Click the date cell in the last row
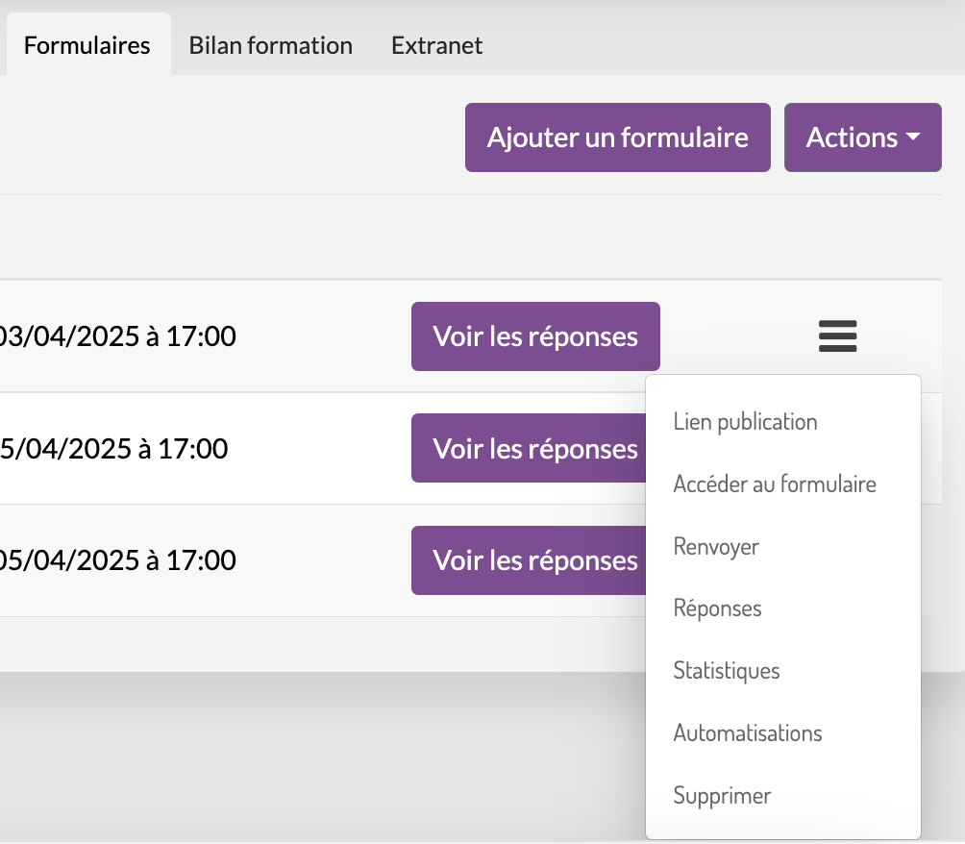Image resolution: width=965 pixels, height=844 pixels. (118, 560)
